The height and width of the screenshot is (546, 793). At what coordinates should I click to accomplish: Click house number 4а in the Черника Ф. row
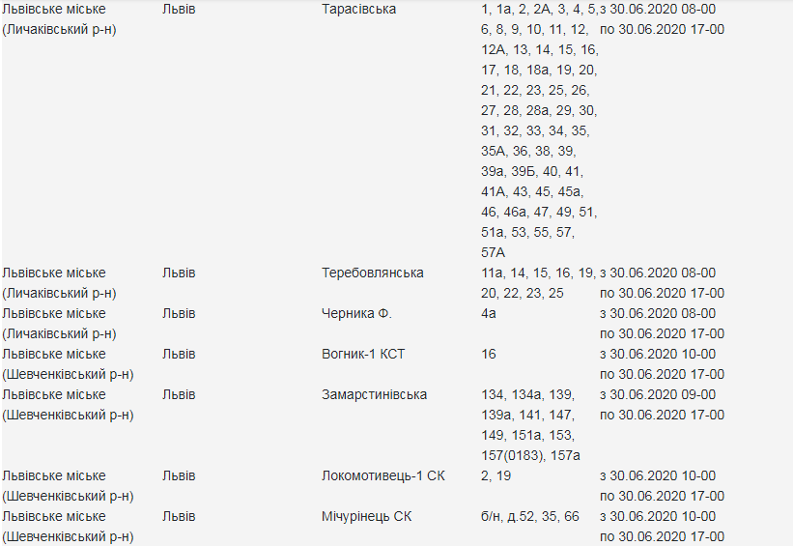tap(489, 313)
